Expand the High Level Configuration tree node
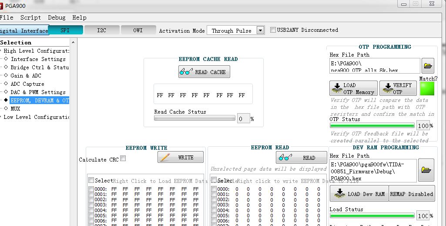This screenshot has width=446, height=226. [x=1, y=51]
